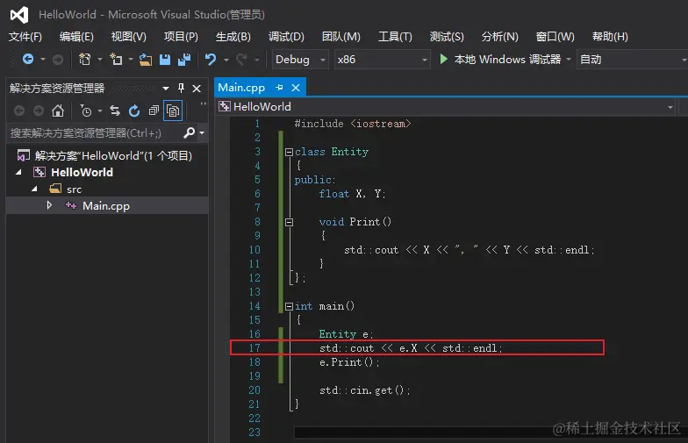Viewport: 688px width, 443px height.
Task: Start debugging with the green play icon
Action: coord(444,59)
